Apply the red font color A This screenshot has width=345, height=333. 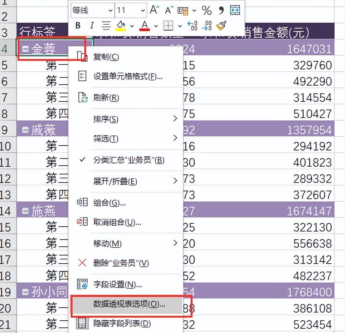tap(145, 26)
